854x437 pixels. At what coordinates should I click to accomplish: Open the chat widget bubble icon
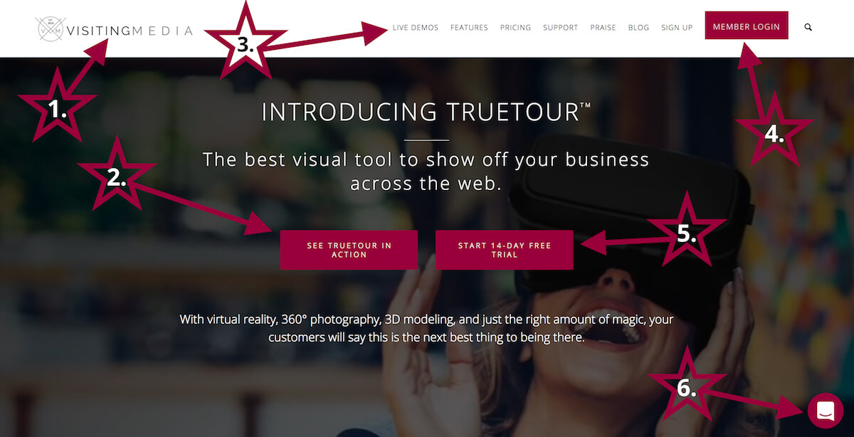coord(825,411)
